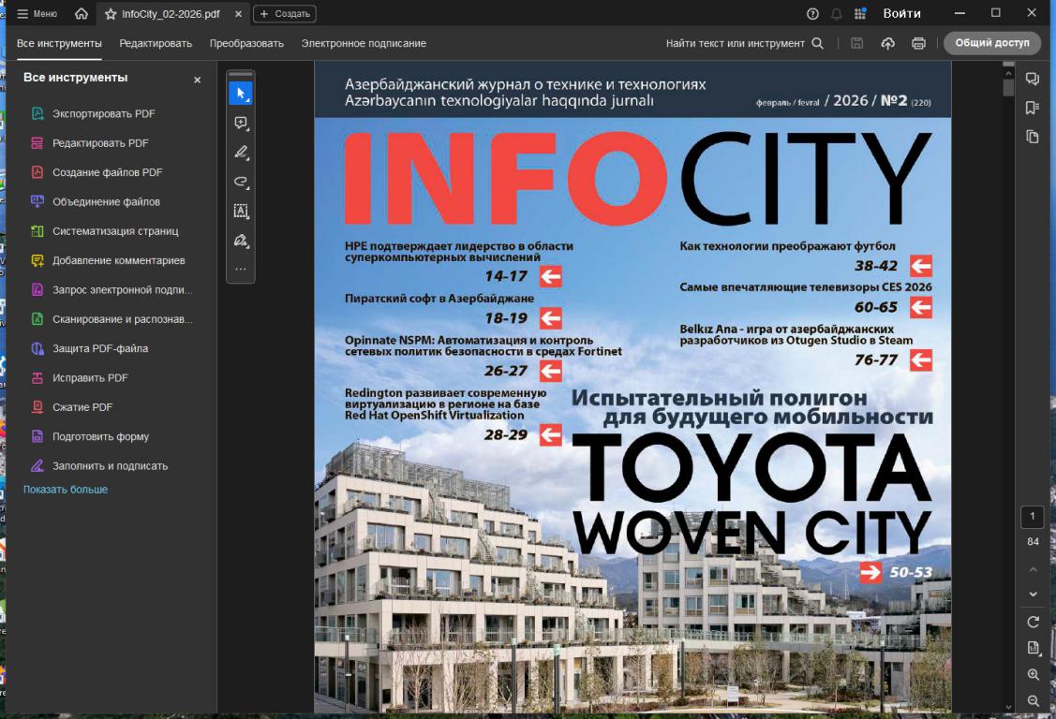
Task: Click the home icon in the title bar
Action: point(82,14)
